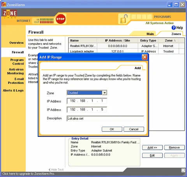Click upgrade to ZoneAlarm Pro link
Screen dimensions: 187x177
28,174
